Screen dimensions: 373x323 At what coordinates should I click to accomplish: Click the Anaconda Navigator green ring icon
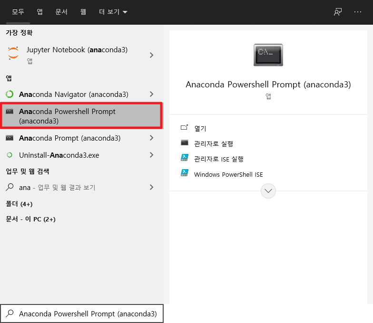10,94
